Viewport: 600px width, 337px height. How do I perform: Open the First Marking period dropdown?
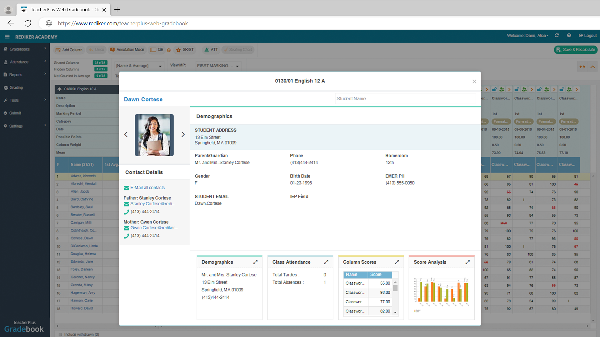[x=218, y=66]
